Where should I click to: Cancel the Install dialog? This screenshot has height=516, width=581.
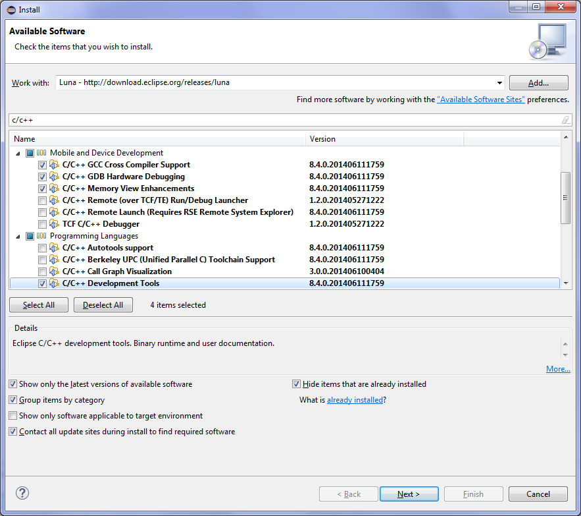click(538, 494)
